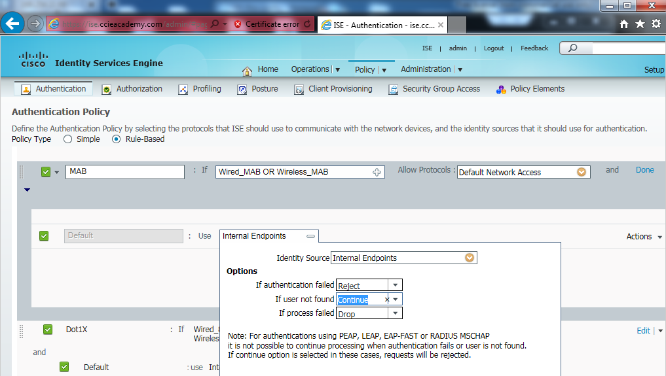This screenshot has width=666, height=376.
Task: Close the ISE Authentication browser tab
Action: point(441,25)
